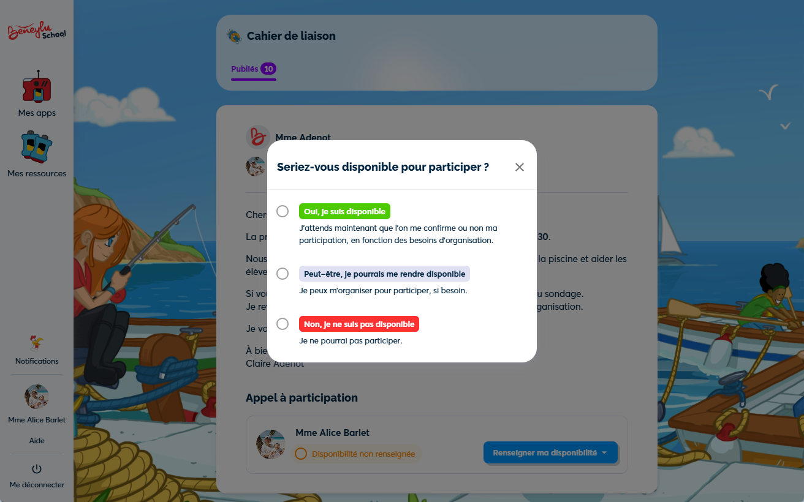
Task: Select 'Non, je ne suis pas disponible'
Action: click(x=283, y=323)
